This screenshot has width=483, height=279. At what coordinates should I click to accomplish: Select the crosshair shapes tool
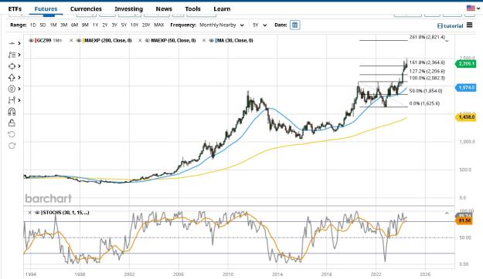tap(12, 66)
